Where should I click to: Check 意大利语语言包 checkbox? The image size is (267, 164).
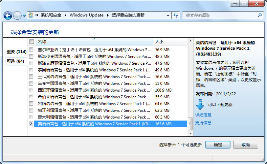pyautogui.click(x=31, y=117)
